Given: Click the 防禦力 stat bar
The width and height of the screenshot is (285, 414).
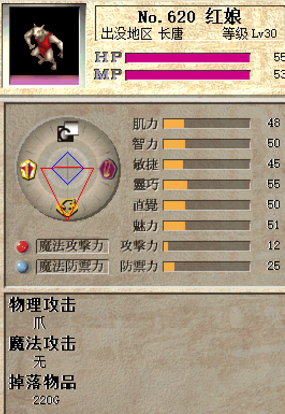Looking at the screenshot, I should click(207, 266).
